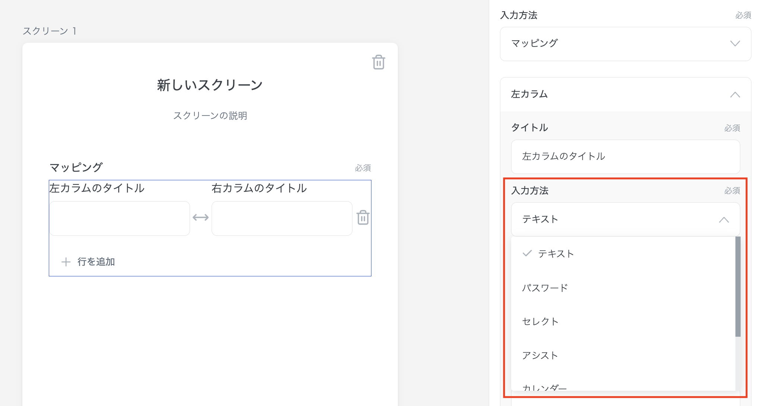This screenshot has width=760, height=406.
Task: Click the 行を追加 link to add a row
Action: [x=96, y=262]
